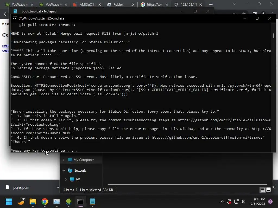Switch to the 192.168.1.1 browser tab
Image resolution: width=278 pixels, height=208 pixels.
[x=189, y=5]
